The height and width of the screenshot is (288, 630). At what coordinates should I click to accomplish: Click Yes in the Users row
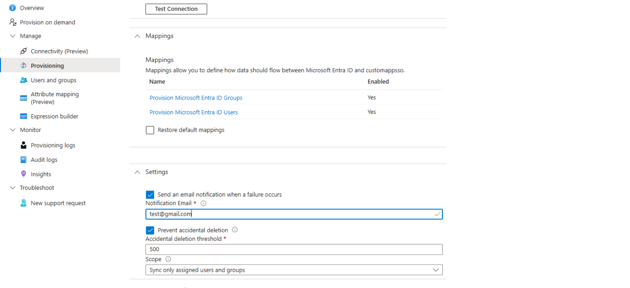coord(372,112)
